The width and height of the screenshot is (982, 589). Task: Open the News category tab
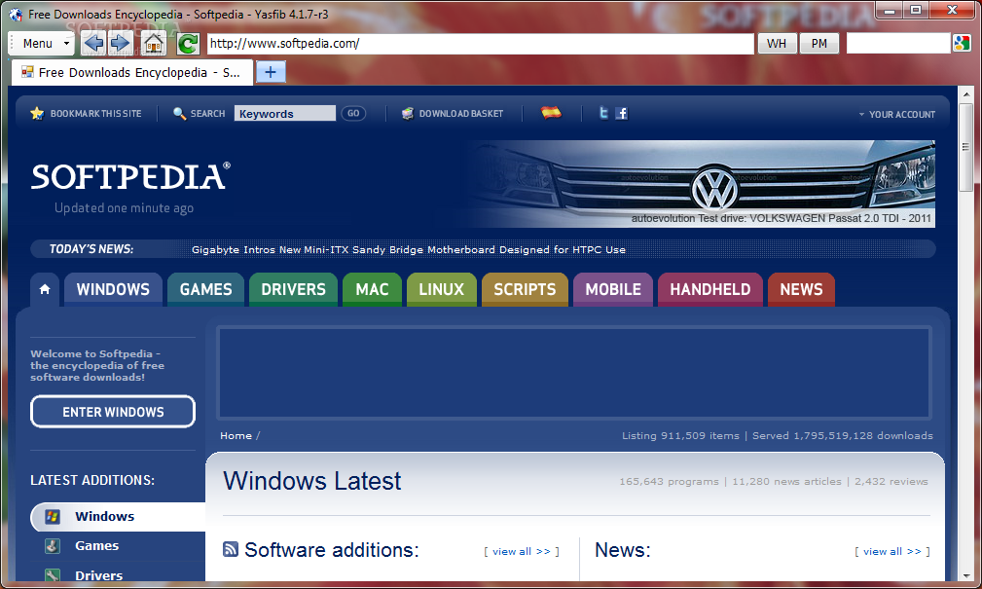click(x=801, y=289)
